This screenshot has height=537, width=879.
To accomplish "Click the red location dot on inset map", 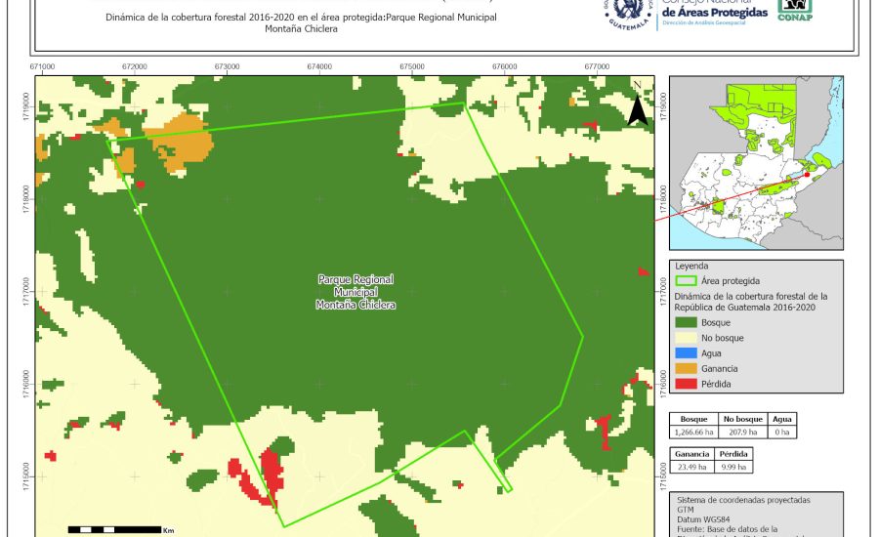I will coord(808,176).
